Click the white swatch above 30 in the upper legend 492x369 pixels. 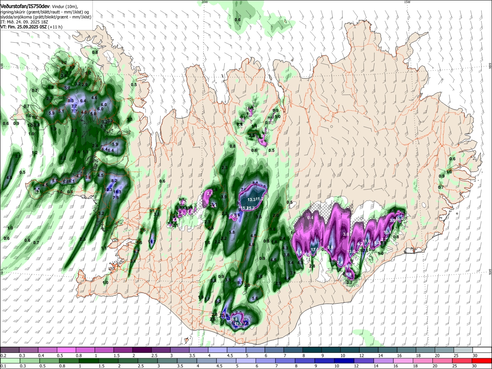[x=481, y=350]
